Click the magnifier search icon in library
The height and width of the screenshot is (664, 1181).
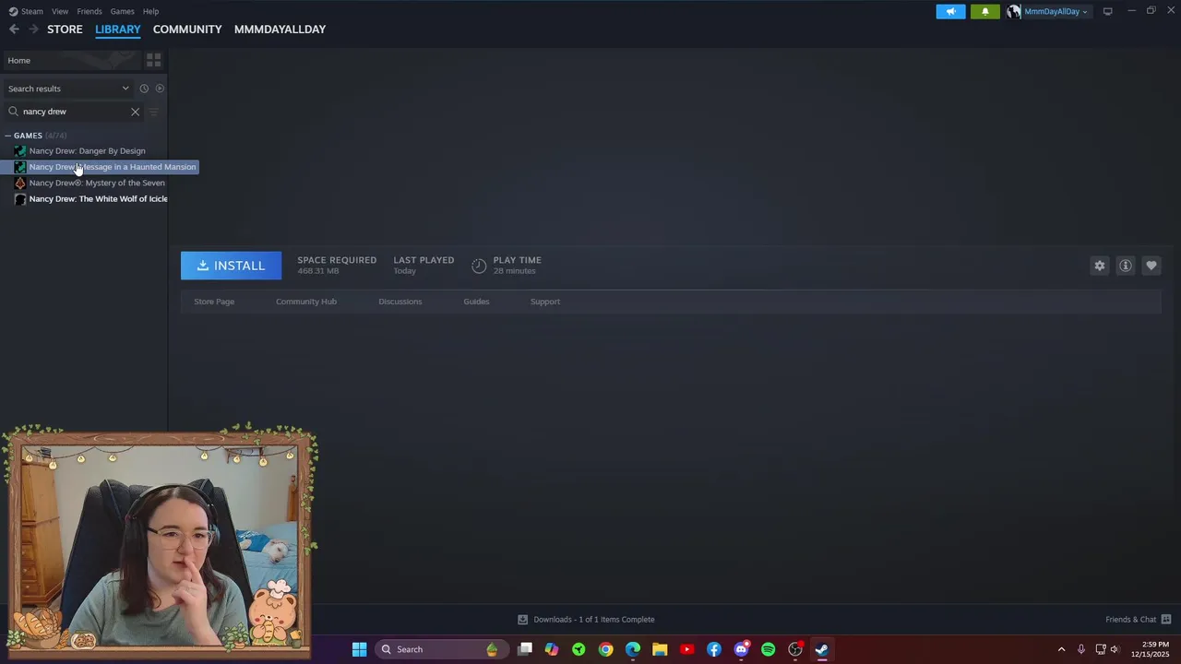13,112
